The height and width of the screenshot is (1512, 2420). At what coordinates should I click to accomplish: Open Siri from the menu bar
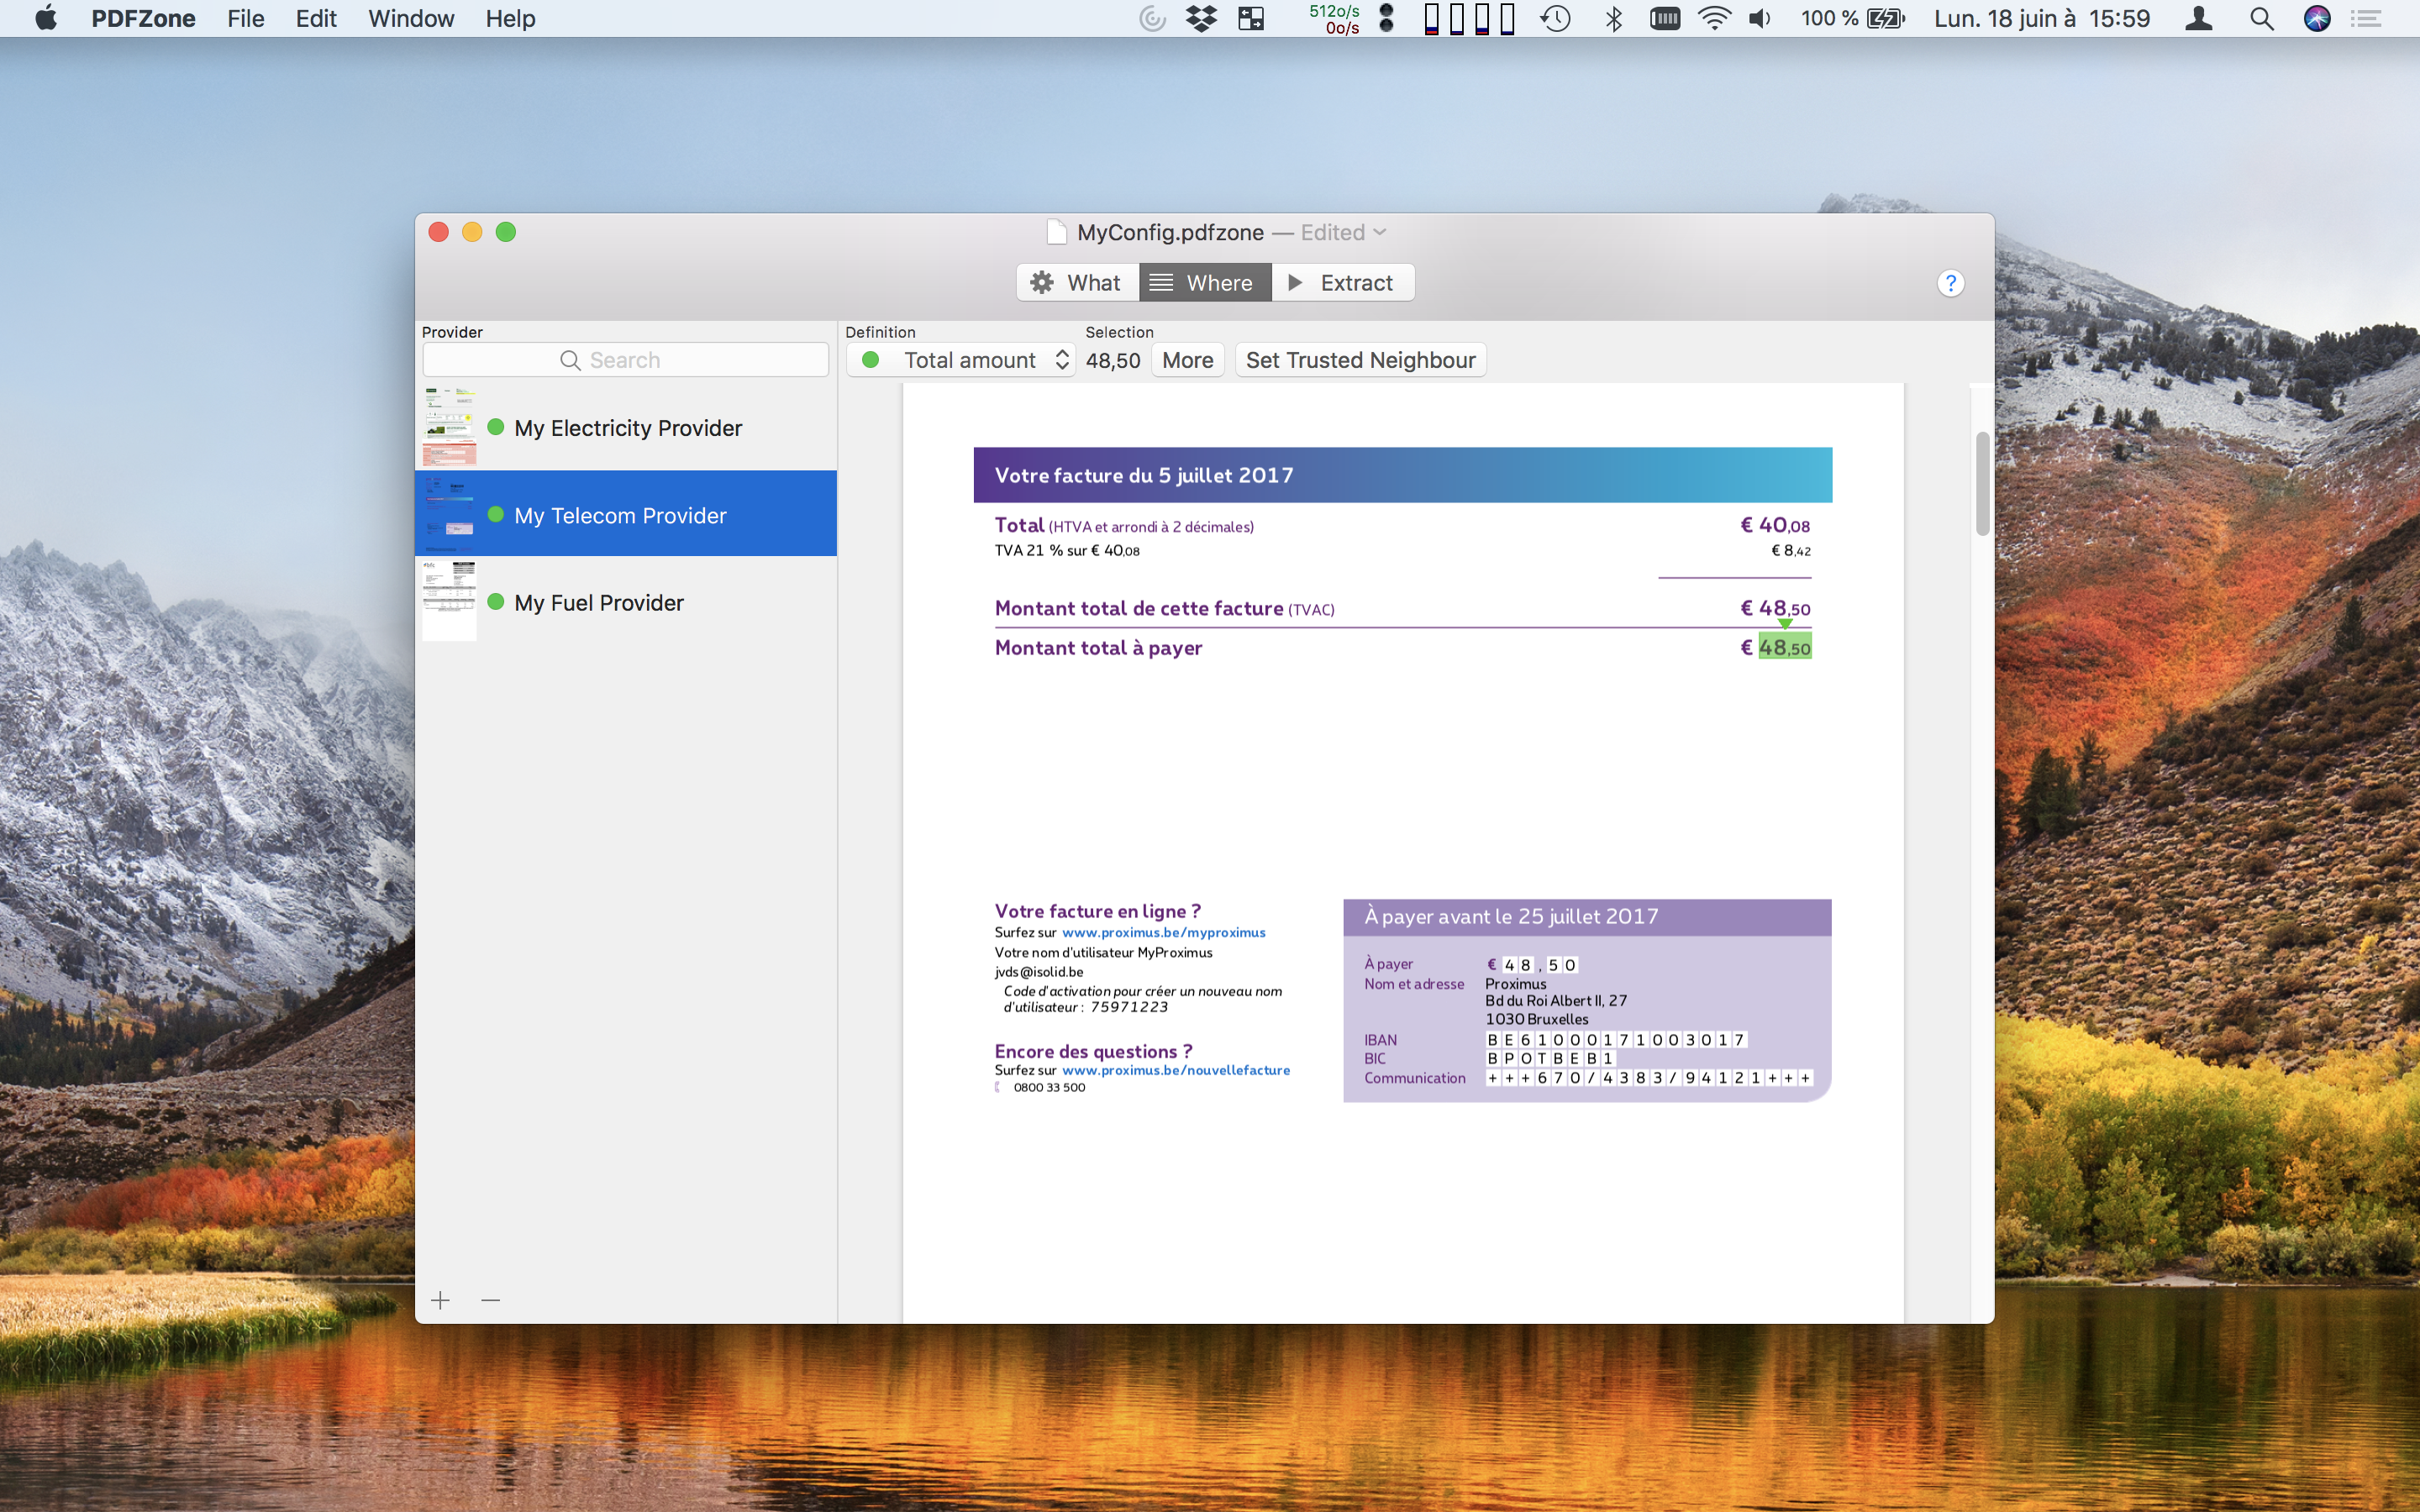tap(2316, 18)
